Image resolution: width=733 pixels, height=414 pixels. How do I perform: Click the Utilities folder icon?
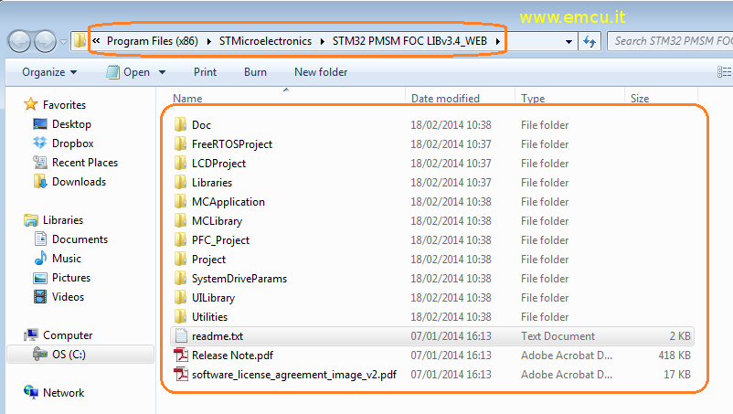pyautogui.click(x=180, y=316)
